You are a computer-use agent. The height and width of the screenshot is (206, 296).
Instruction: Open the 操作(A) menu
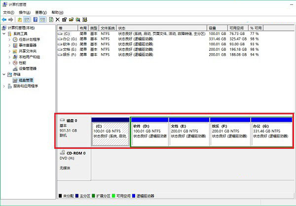(24, 12)
